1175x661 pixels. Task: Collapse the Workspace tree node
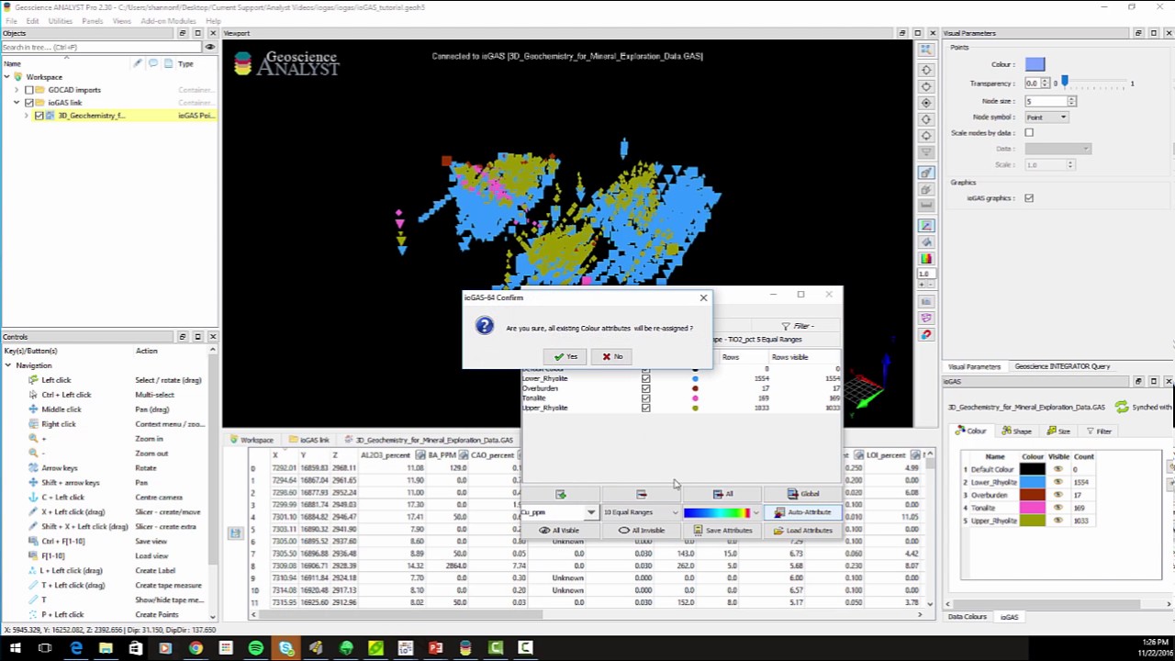[x=6, y=77]
